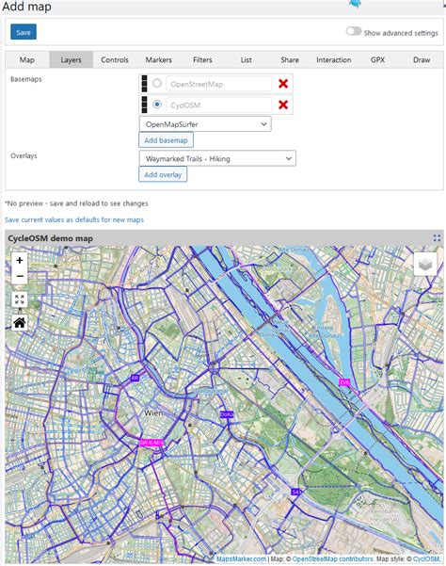The width and height of the screenshot is (446, 566).
Task: Select the OpenStreetMap basemap radio button
Action: tap(157, 84)
